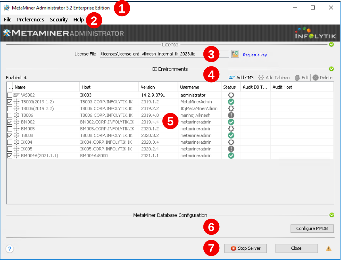Sort table by Name column header
341x260 pixels.
click(x=46, y=87)
